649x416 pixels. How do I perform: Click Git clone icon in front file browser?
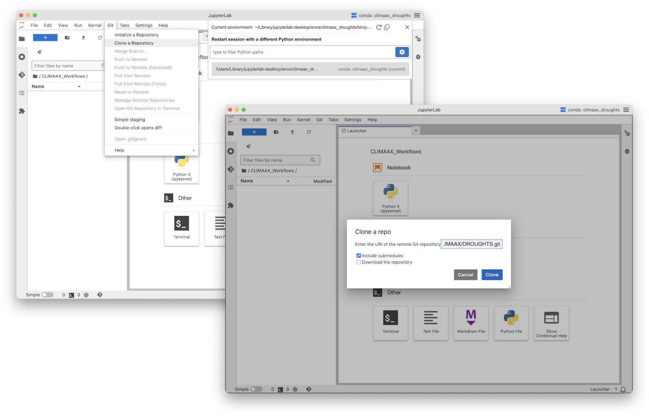pyautogui.click(x=248, y=146)
